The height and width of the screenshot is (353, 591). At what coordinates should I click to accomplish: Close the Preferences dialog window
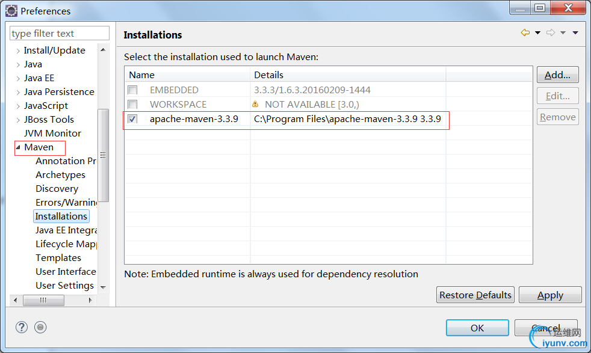(x=568, y=8)
